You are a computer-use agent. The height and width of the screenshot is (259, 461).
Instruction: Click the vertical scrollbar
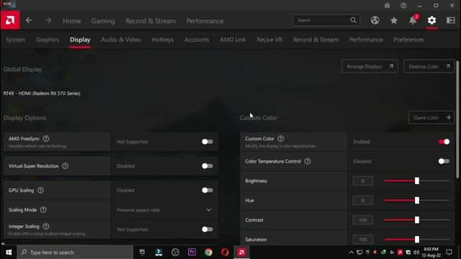[x=457, y=119]
